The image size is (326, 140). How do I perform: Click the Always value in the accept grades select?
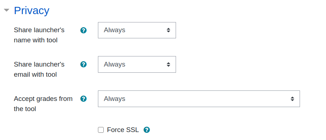[115, 99]
